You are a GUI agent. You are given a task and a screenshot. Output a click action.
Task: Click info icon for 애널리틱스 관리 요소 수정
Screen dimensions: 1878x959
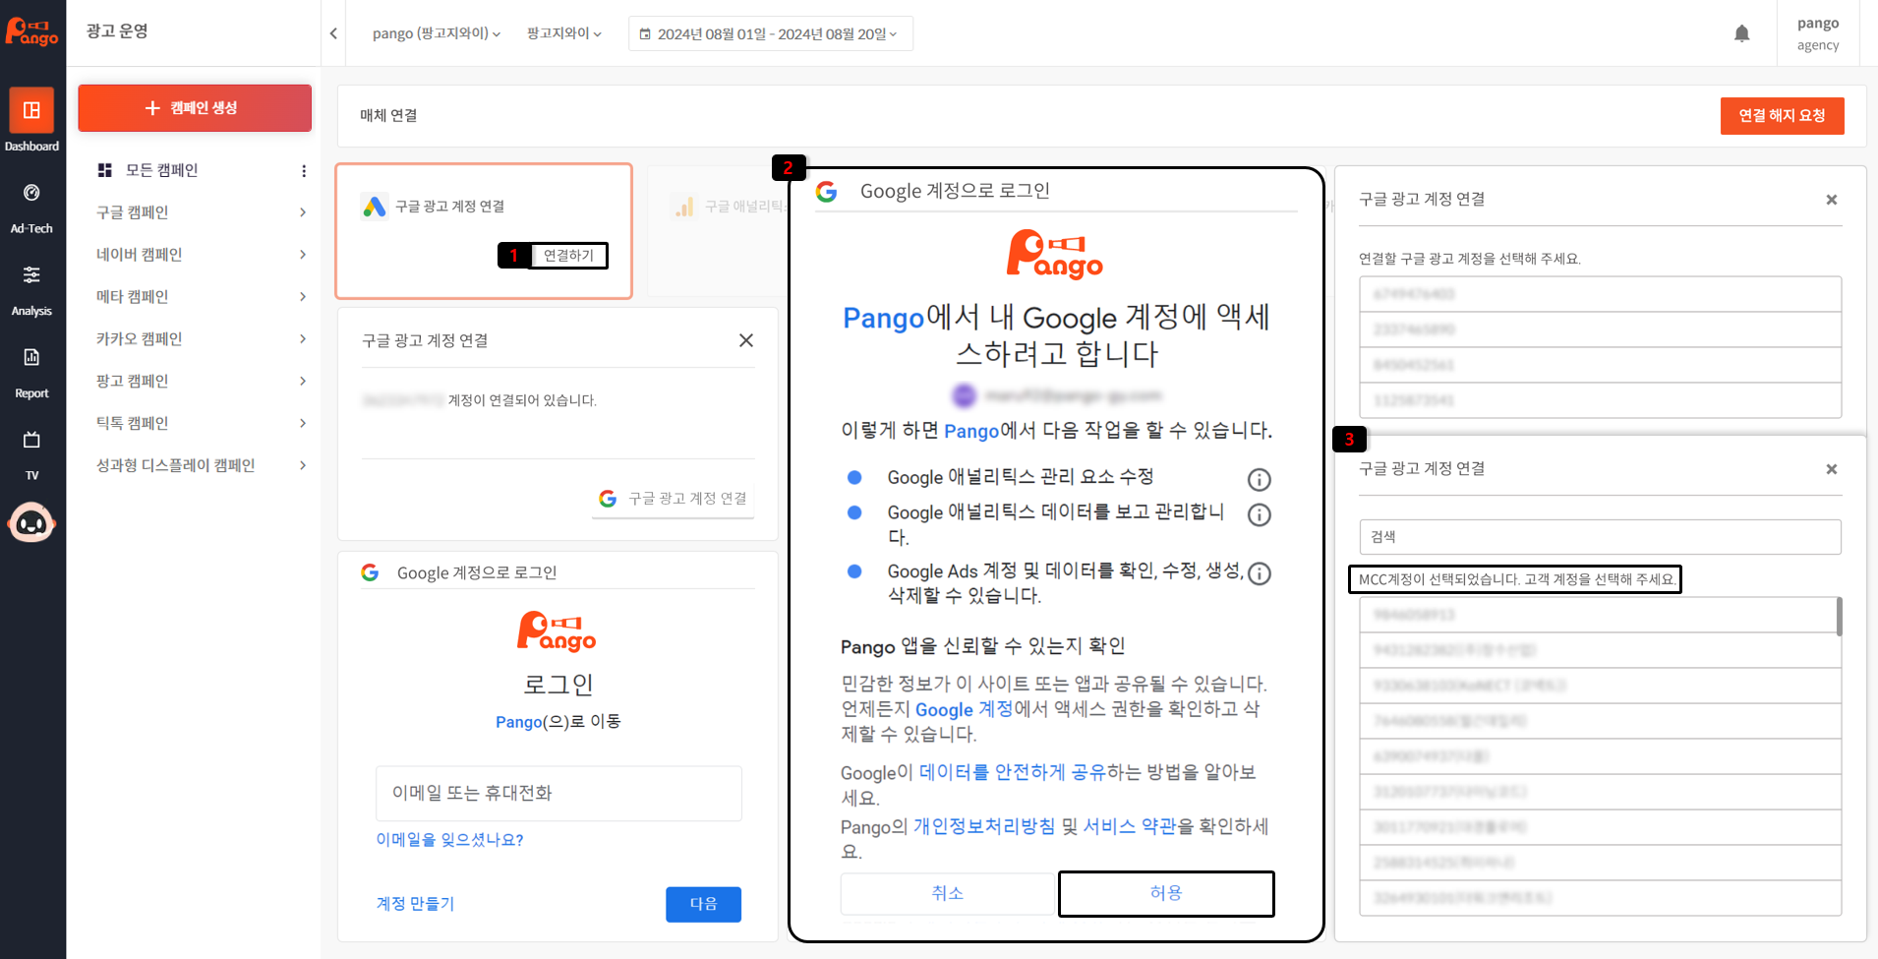(x=1259, y=479)
